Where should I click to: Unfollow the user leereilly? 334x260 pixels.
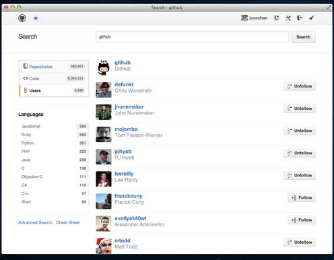pos(300,175)
